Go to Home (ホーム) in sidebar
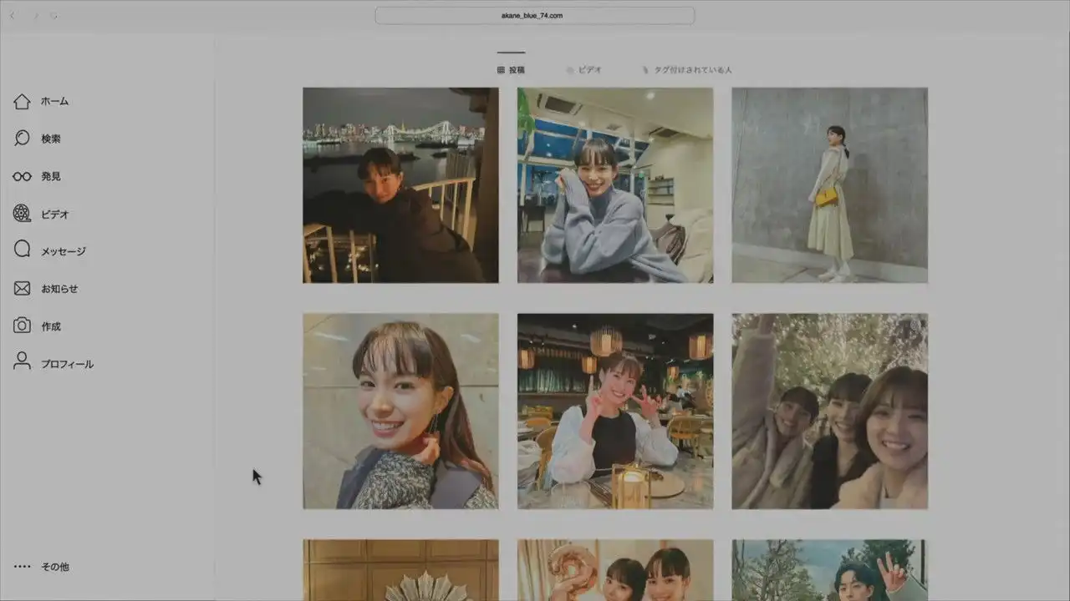 tap(23, 102)
